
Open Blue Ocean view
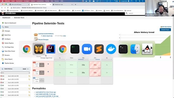(10, 51)
